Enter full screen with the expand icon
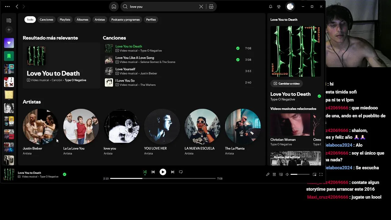The image size is (391, 220). tap(321, 174)
